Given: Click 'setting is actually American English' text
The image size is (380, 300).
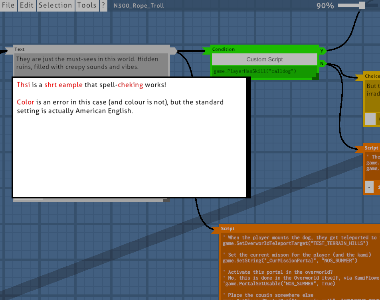Looking at the screenshot, I should tap(75, 111).
